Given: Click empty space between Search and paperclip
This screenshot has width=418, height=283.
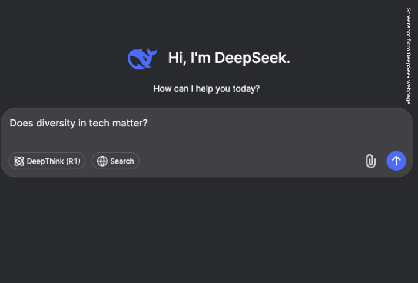Looking at the screenshot, I should (x=247, y=161).
